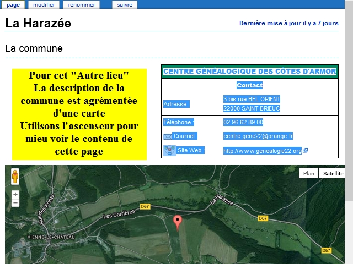Open the 'page' tab
The height and width of the screenshot is (264, 353).
point(13,4)
